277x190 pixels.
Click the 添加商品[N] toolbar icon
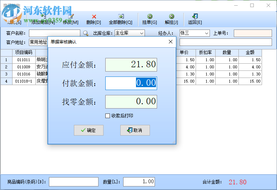43,16
